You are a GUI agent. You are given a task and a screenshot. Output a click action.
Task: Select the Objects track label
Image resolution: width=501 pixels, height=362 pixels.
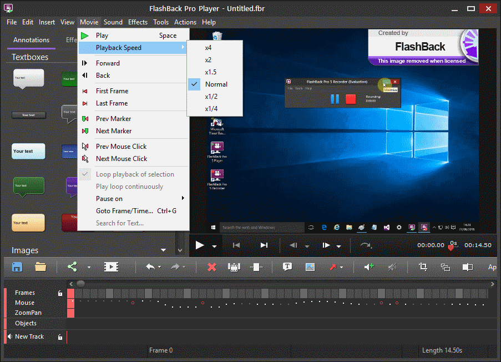(26, 323)
